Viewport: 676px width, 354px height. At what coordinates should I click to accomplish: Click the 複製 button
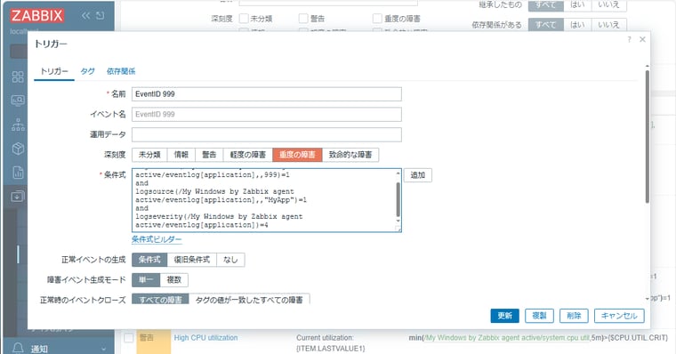point(539,316)
